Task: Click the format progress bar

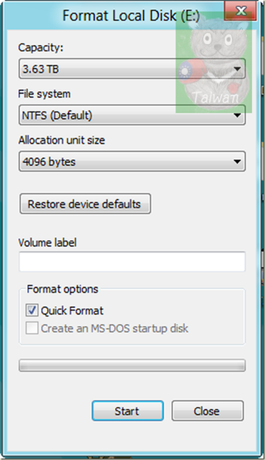Action: (x=132, y=365)
